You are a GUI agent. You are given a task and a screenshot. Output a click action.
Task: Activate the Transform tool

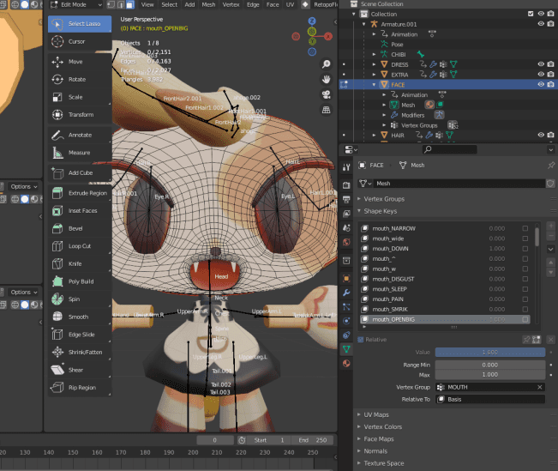click(x=80, y=115)
